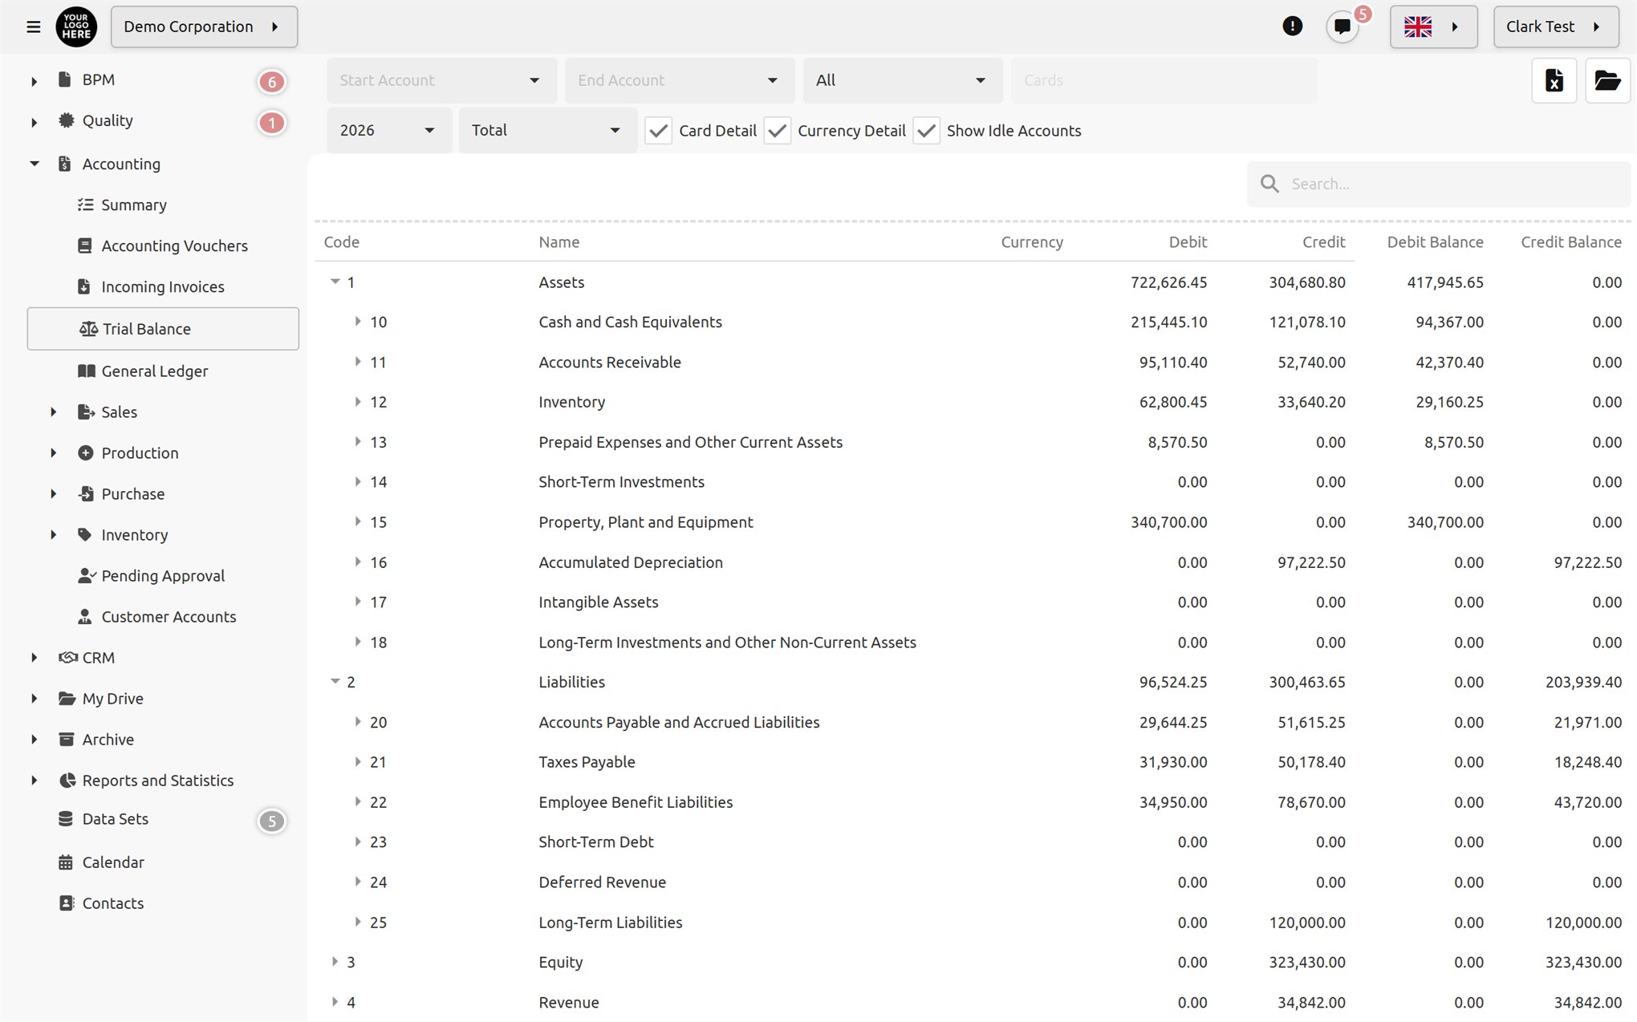
Task: Click the Cards input field
Action: pos(1164,80)
